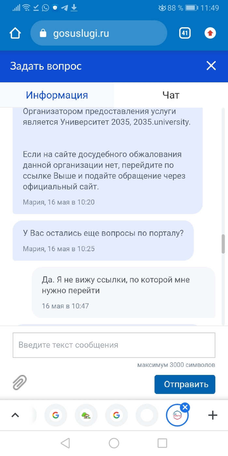Switch to the house icon tab
This screenshot has width=228, height=456.
[x=86, y=415]
